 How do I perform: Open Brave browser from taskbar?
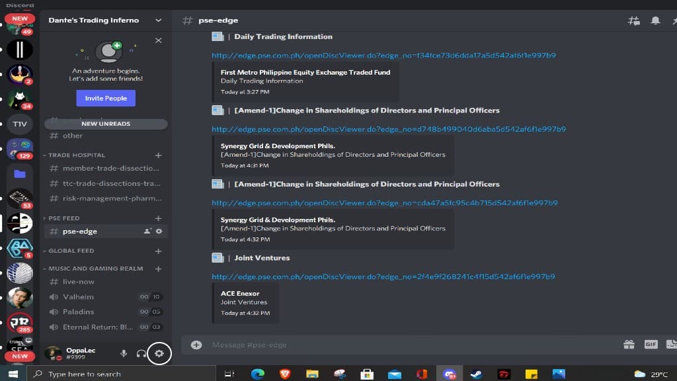coord(285,374)
